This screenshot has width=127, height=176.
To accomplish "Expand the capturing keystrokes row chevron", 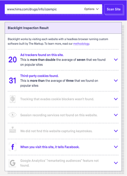I will [116, 131].
